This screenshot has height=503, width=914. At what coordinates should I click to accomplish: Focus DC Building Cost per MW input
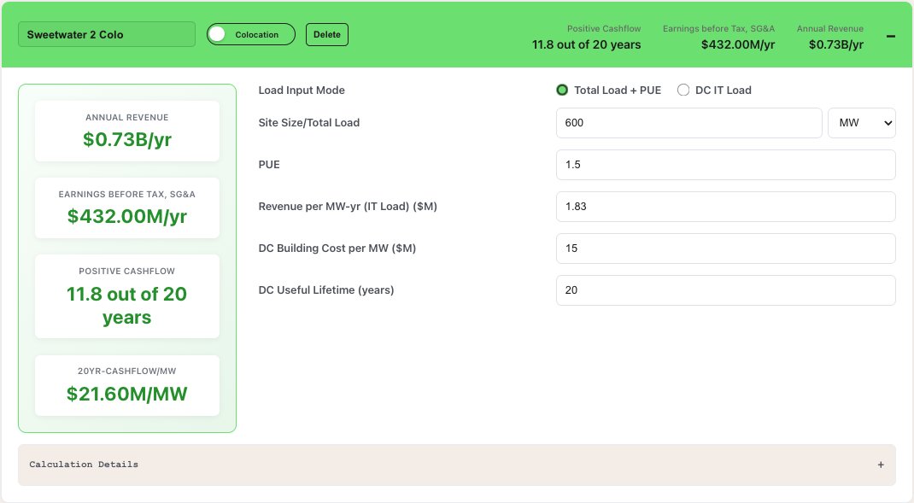click(x=726, y=249)
